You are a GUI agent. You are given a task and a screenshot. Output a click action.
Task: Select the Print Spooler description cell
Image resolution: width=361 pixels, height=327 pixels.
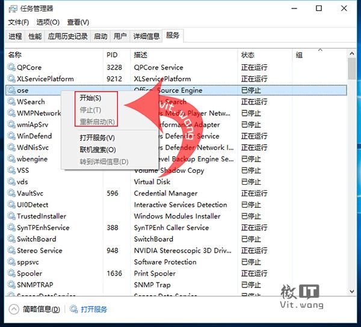tap(155, 274)
